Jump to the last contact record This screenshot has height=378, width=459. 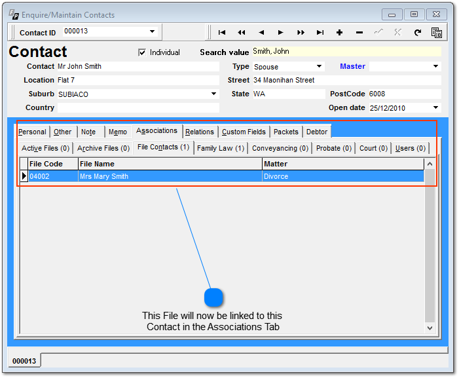tap(320, 32)
